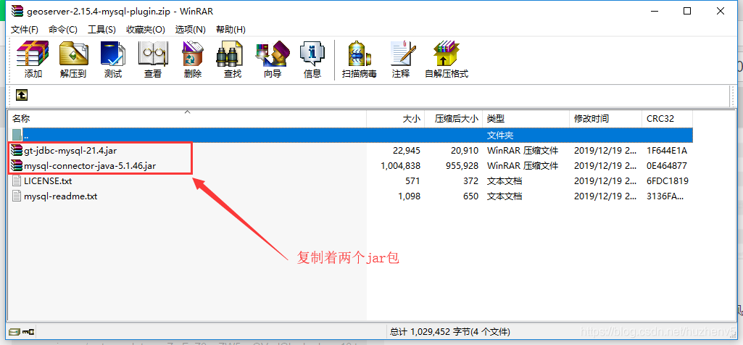Click the status bar key icon
This screenshot has height=345, width=743.
[28, 331]
